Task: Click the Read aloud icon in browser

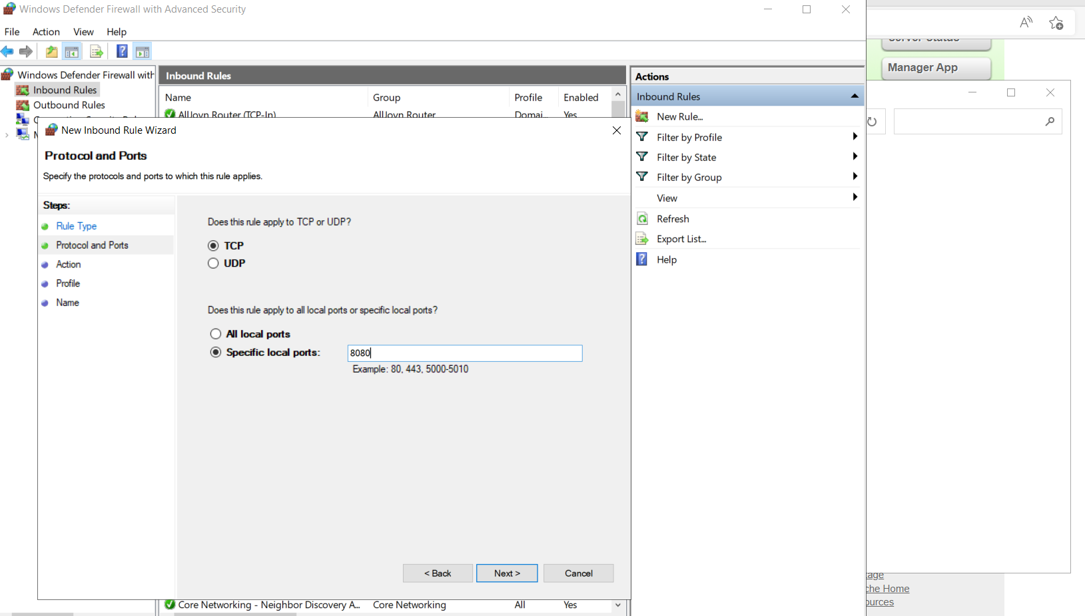Action: (x=1026, y=23)
